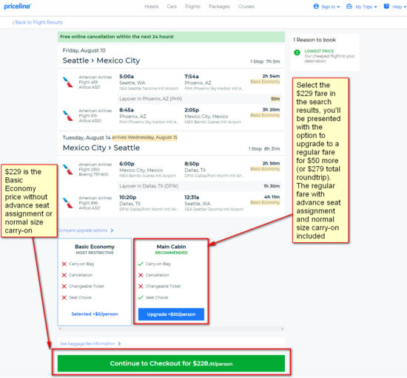Go back to Flight Results

click(38, 22)
